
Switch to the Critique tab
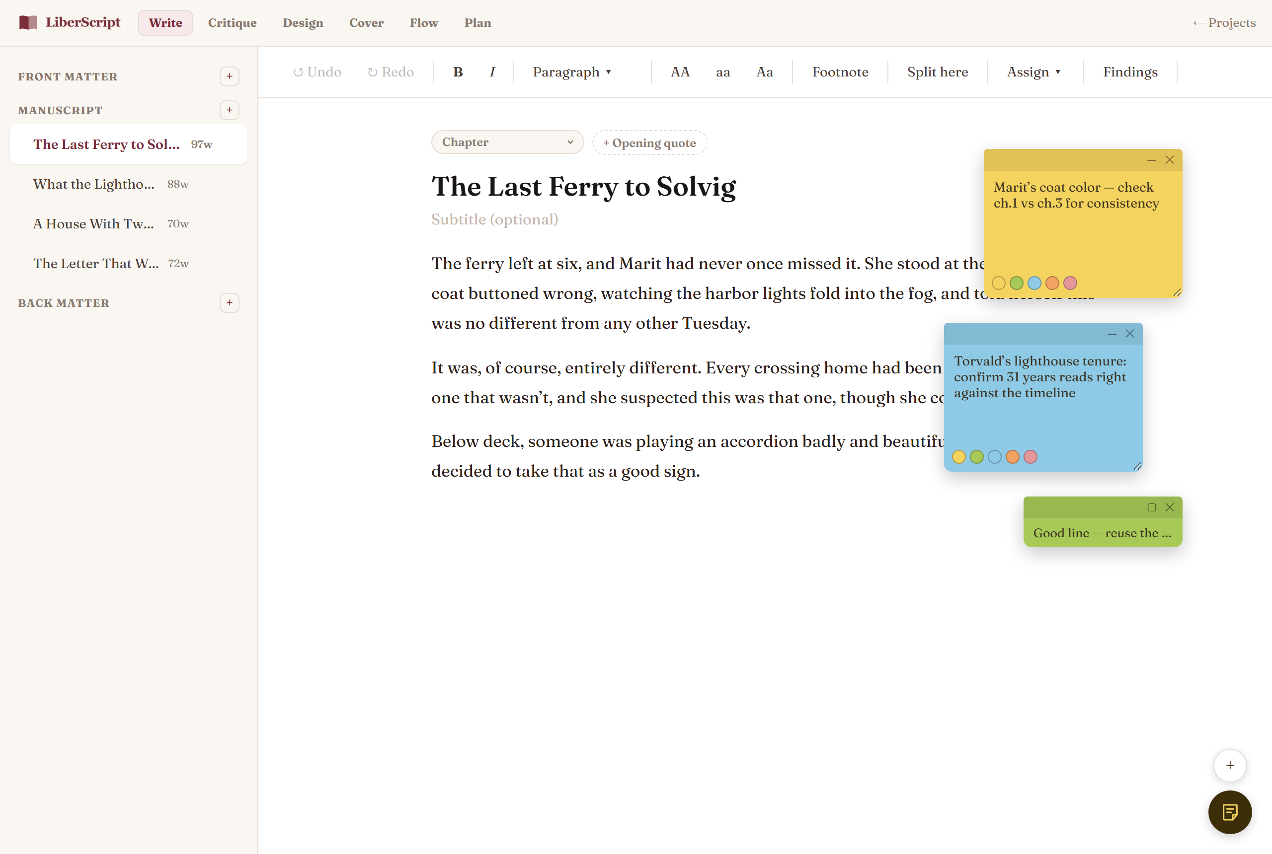click(x=232, y=23)
